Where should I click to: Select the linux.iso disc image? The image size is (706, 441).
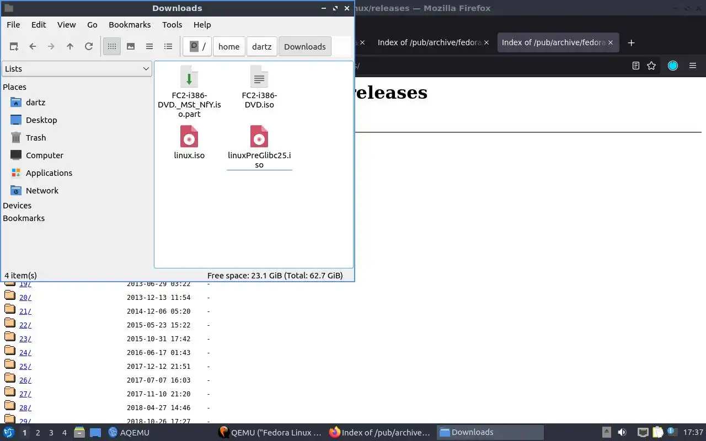(x=189, y=142)
